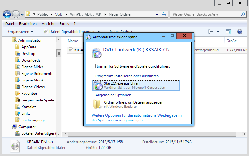This screenshot has height=156, width=249.
Task: Click the Suchvorgänge folder icon
Action: [17, 120]
